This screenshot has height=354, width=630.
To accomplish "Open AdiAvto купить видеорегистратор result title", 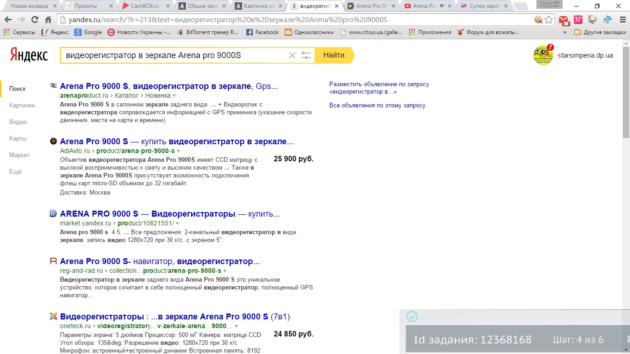I will coord(177,142).
